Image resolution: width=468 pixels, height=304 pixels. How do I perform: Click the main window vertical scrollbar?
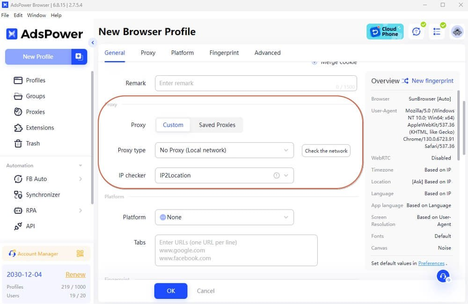point(464,128)
